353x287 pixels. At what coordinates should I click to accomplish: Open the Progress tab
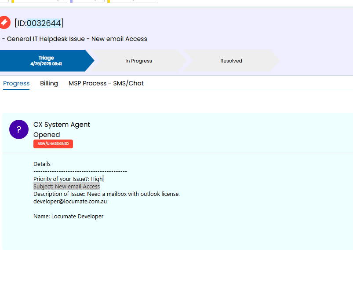[x=16, y=84]
